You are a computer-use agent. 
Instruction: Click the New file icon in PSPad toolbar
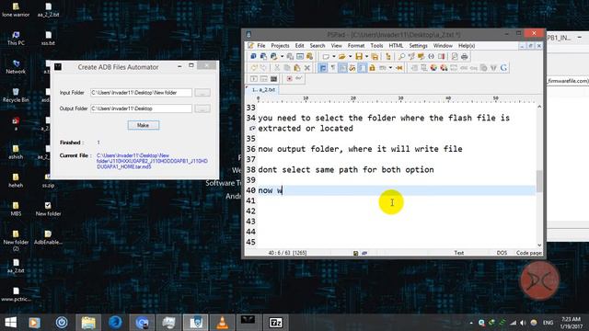326,57
